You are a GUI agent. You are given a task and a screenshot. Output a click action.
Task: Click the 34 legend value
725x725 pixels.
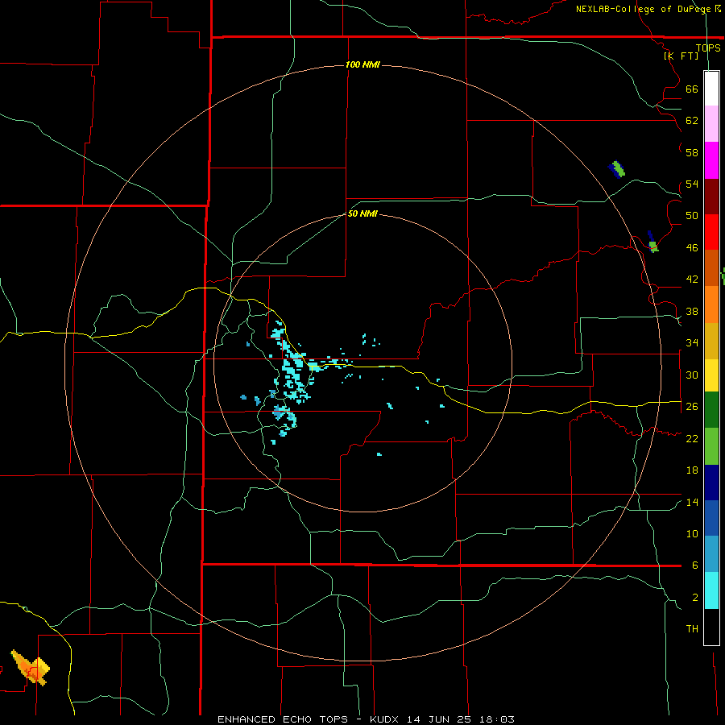click(692, 343)
